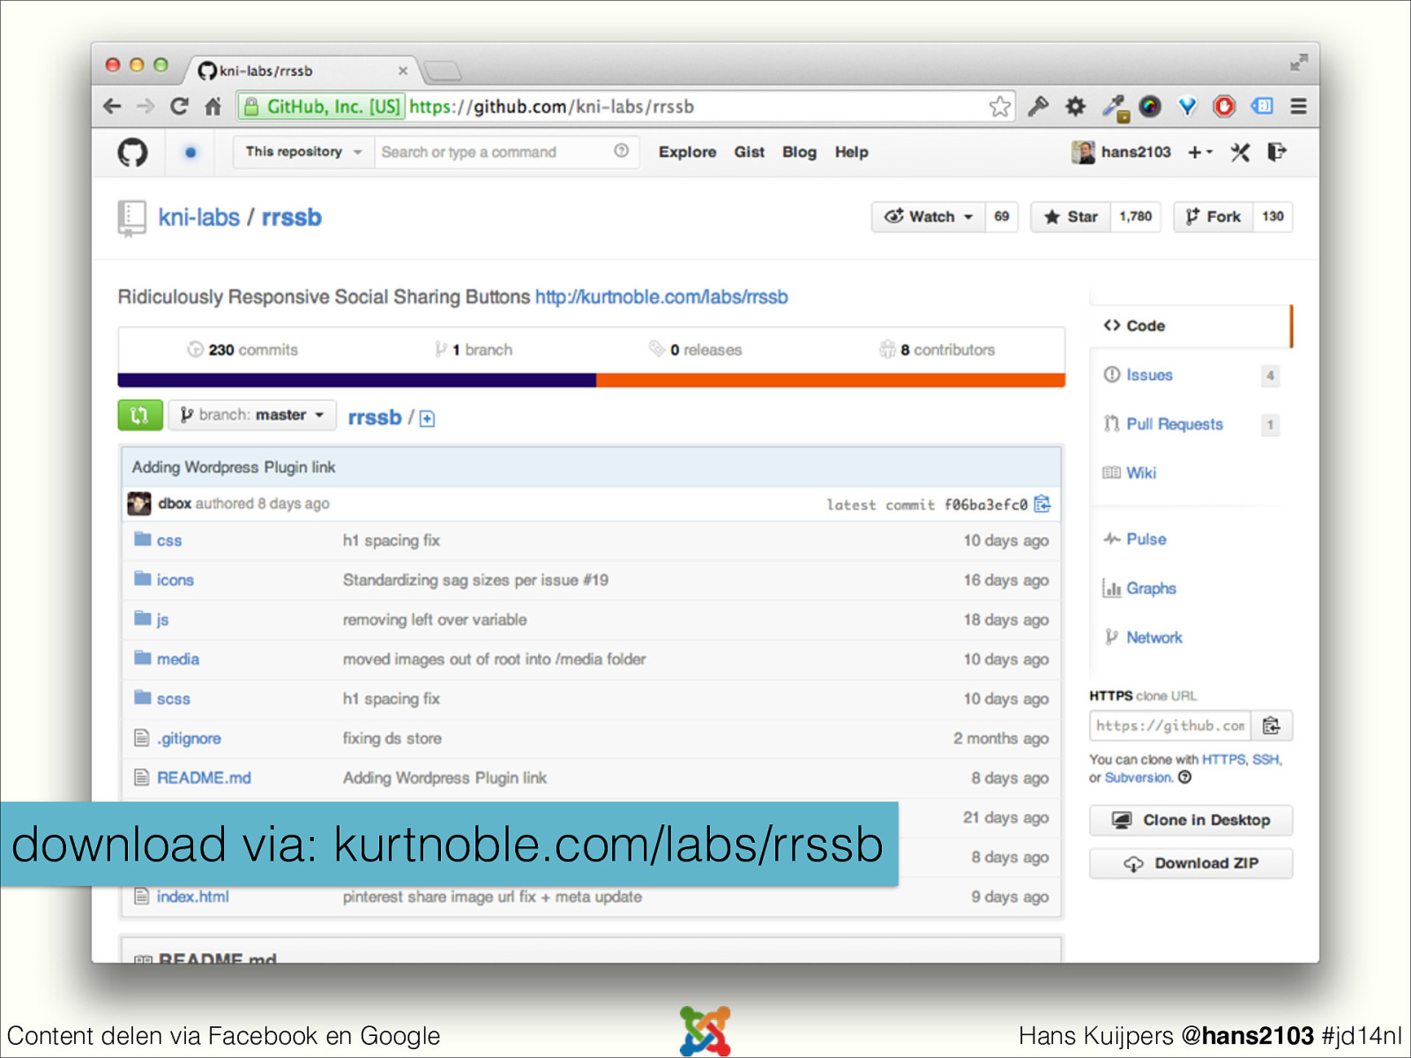Screen dimensions: 1411x1058
Task: Click Blog in top navigation
Action: click(x=799, y=153)
